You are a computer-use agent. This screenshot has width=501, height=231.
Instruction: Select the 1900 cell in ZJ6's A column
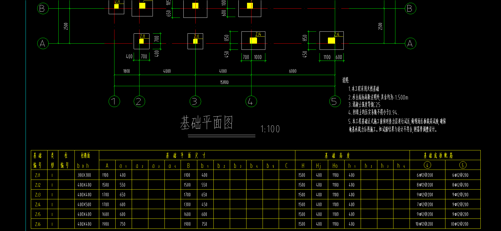coord(106,224)
